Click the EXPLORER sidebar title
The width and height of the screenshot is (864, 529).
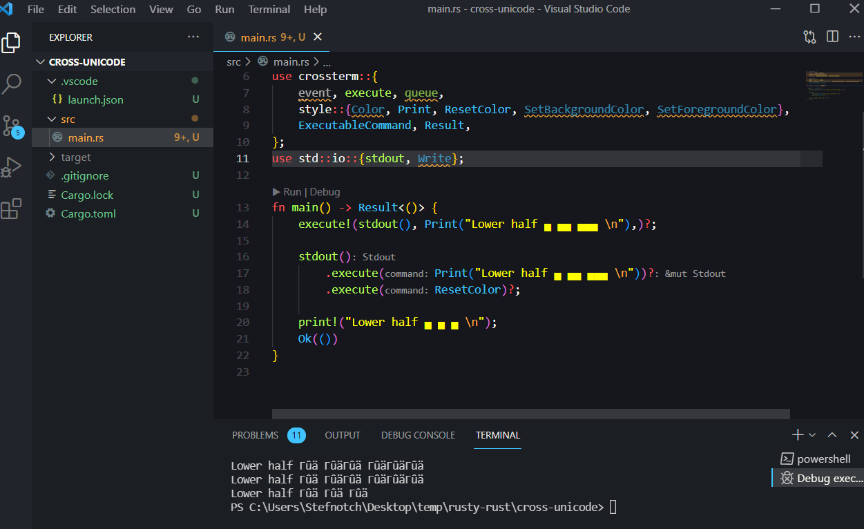70,37
